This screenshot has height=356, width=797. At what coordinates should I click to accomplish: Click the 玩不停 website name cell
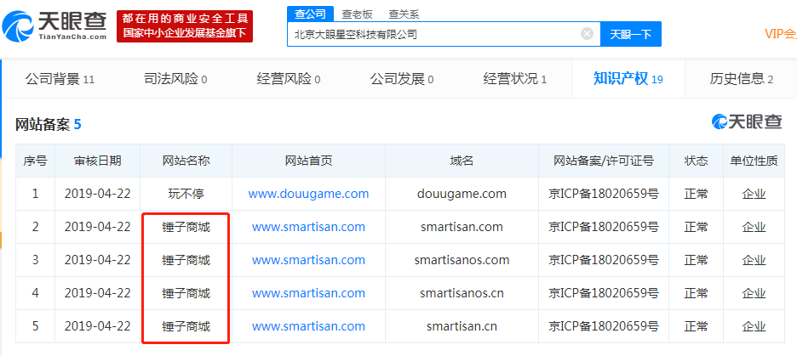[x=186, y=194]
